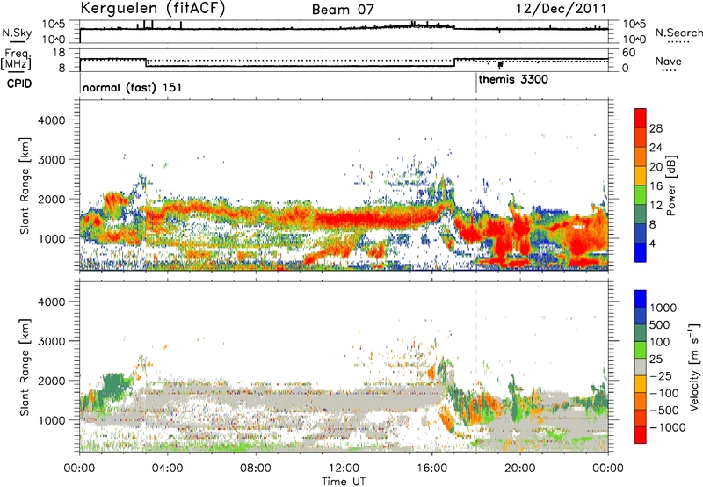Click the 'themis 3300' CPID text
703x487 pixels.
[x=513, y=80]
